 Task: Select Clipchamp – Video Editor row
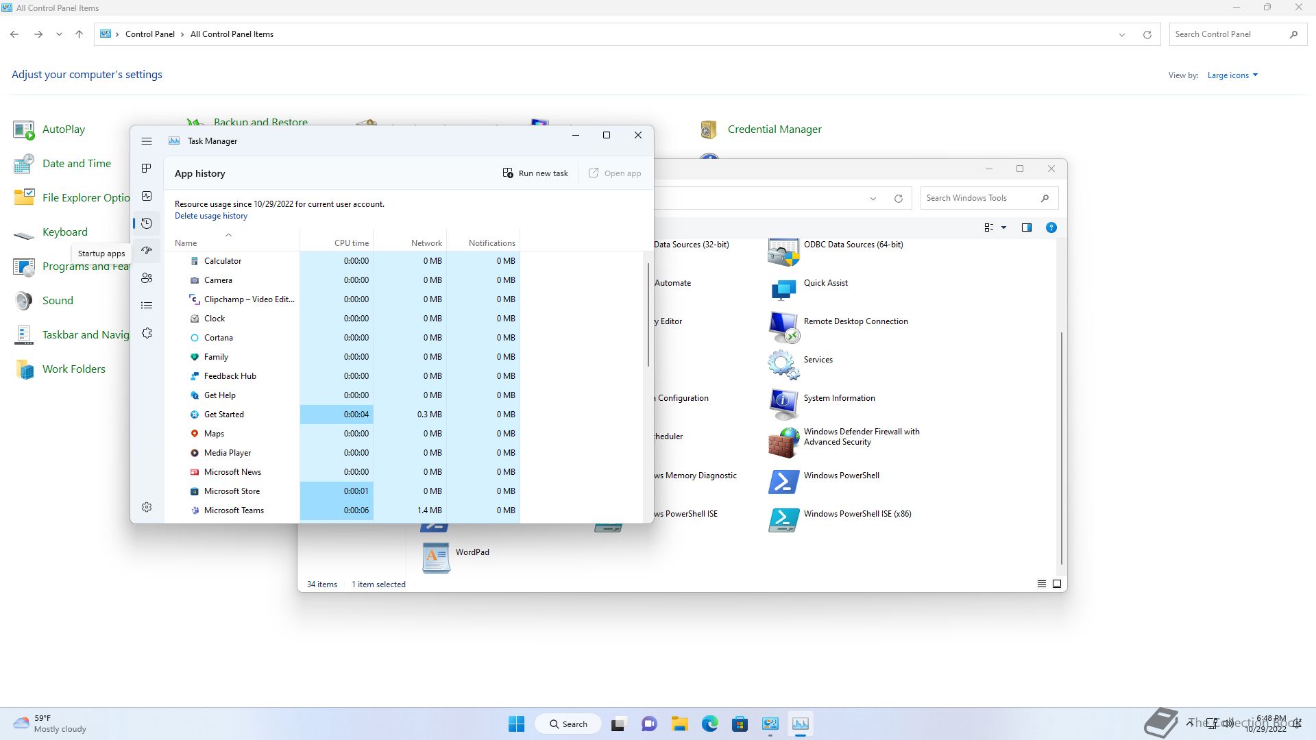[x=341, y=299]
